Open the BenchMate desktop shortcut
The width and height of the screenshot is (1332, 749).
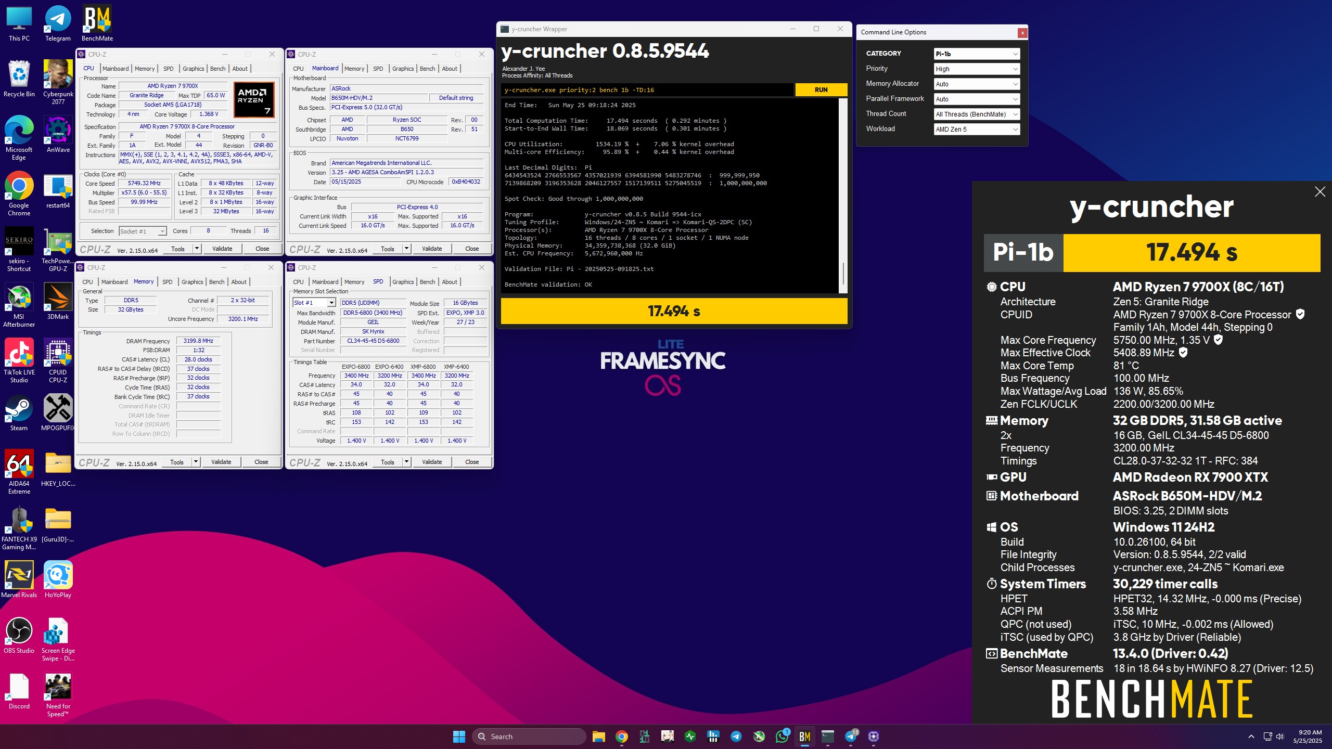[x=97, y=23]
